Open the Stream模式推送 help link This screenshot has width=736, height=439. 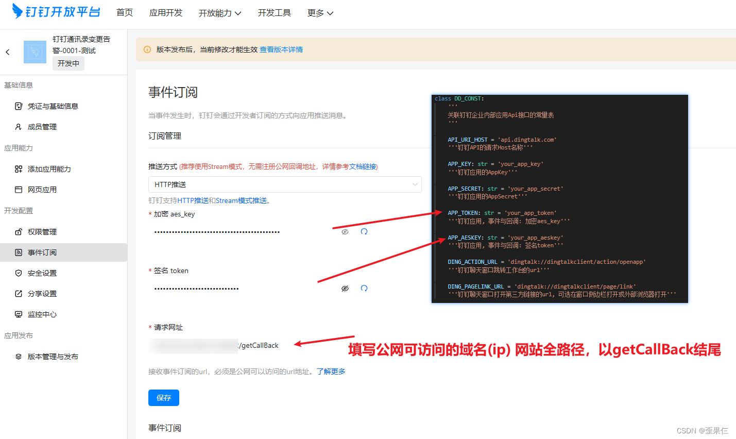tap(242, 200)
